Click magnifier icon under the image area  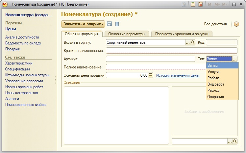[x=235, y=141]
